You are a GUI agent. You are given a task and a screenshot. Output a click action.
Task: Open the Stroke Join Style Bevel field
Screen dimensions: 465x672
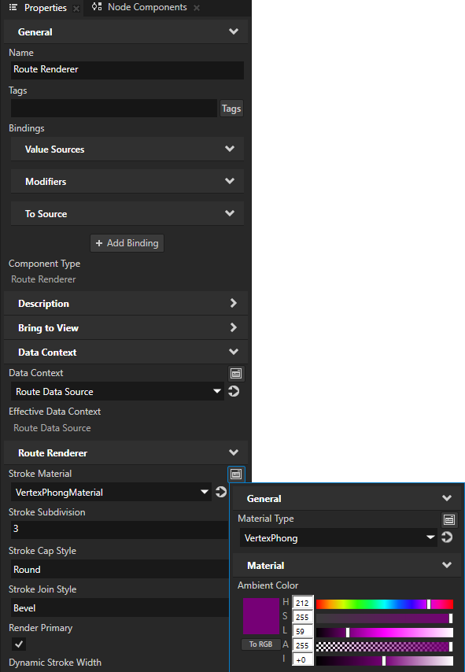point(120,607)
